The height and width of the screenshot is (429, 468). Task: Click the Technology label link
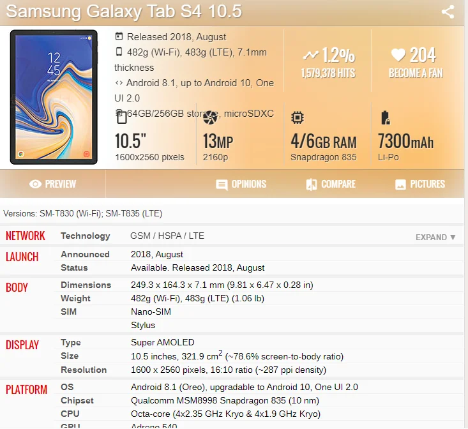(x=86, y=236)
